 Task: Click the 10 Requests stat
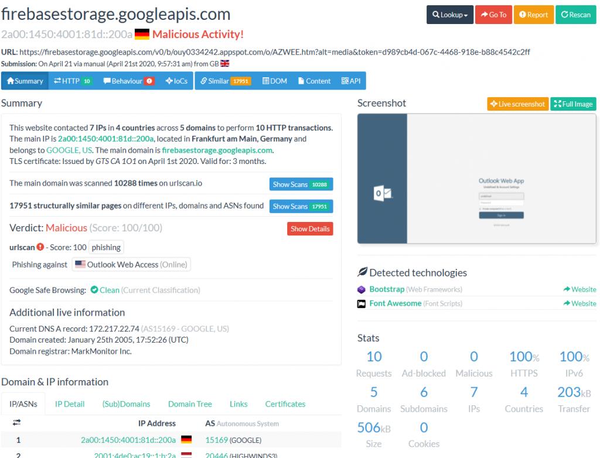click(x=374, y=364)
